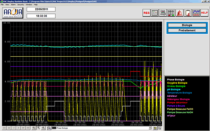Open the Help menu
The image size is (210, 131).
tap(36, 5)
